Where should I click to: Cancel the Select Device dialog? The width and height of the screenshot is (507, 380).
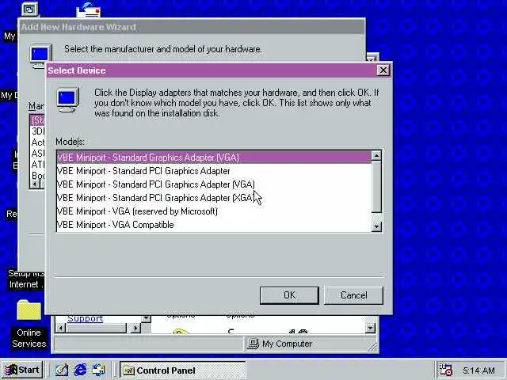[353, 295]
